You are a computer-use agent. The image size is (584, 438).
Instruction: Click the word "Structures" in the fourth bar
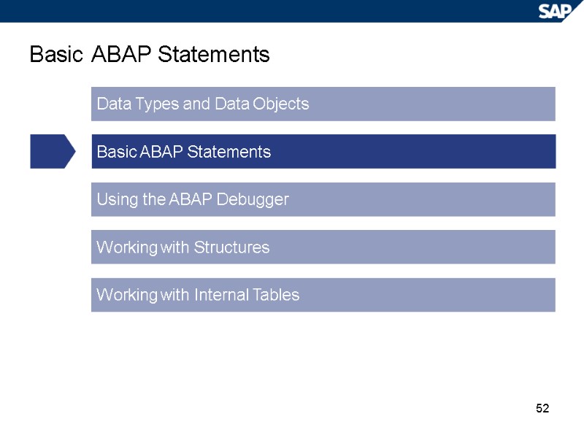231,247
